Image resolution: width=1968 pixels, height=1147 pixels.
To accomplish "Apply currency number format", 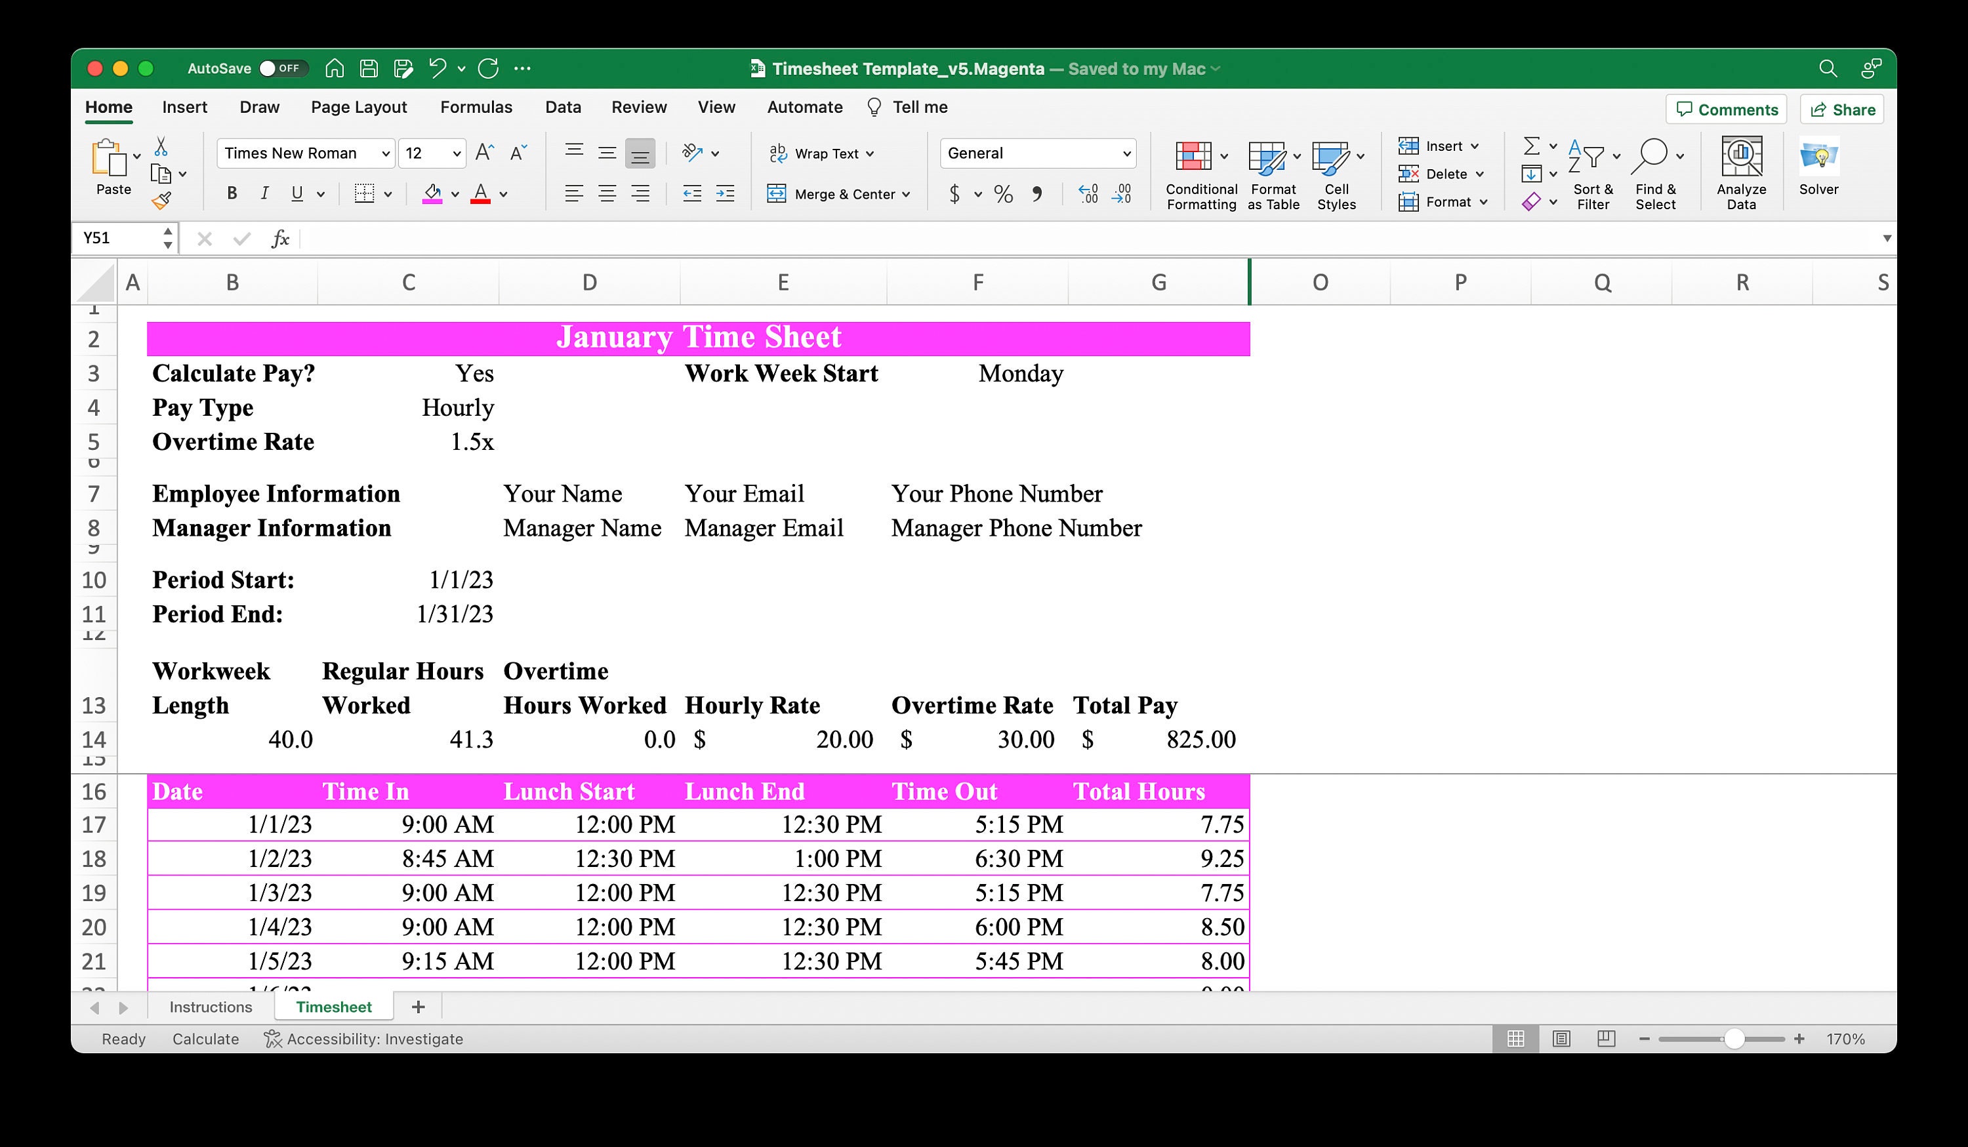I will pos(954,193).
